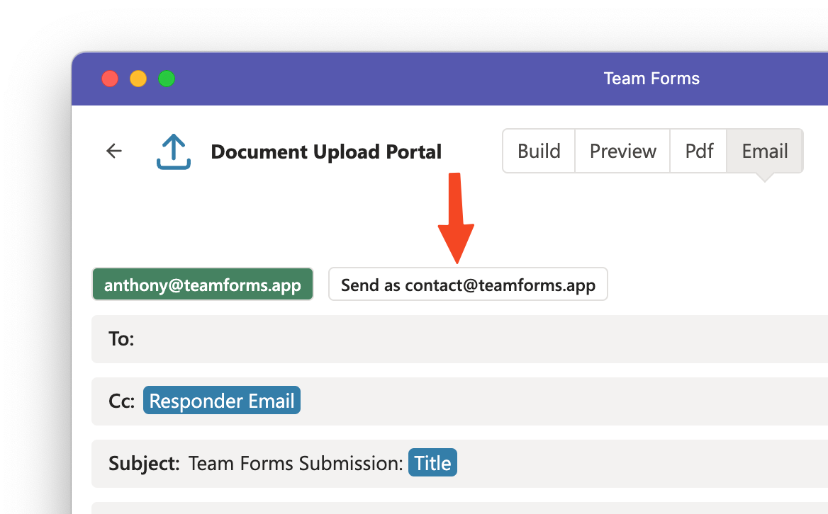Edit the Team Forms Submission subject text
The width and height of the screenshot is (828, 514).
coord(296,464)
